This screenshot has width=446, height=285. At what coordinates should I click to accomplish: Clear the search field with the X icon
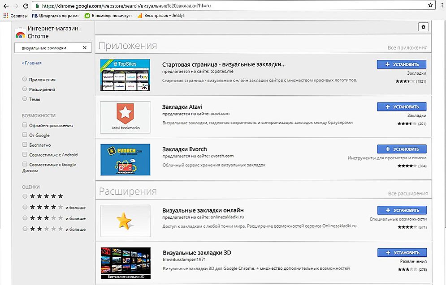pos(85,47)
